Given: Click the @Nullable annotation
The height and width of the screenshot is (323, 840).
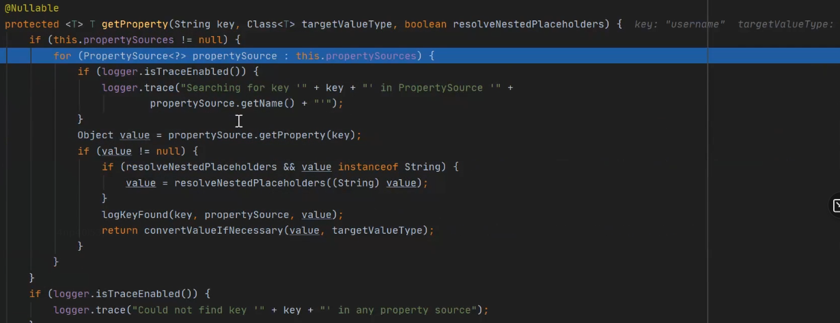Looking at the screenshot, I should point(27,8).
